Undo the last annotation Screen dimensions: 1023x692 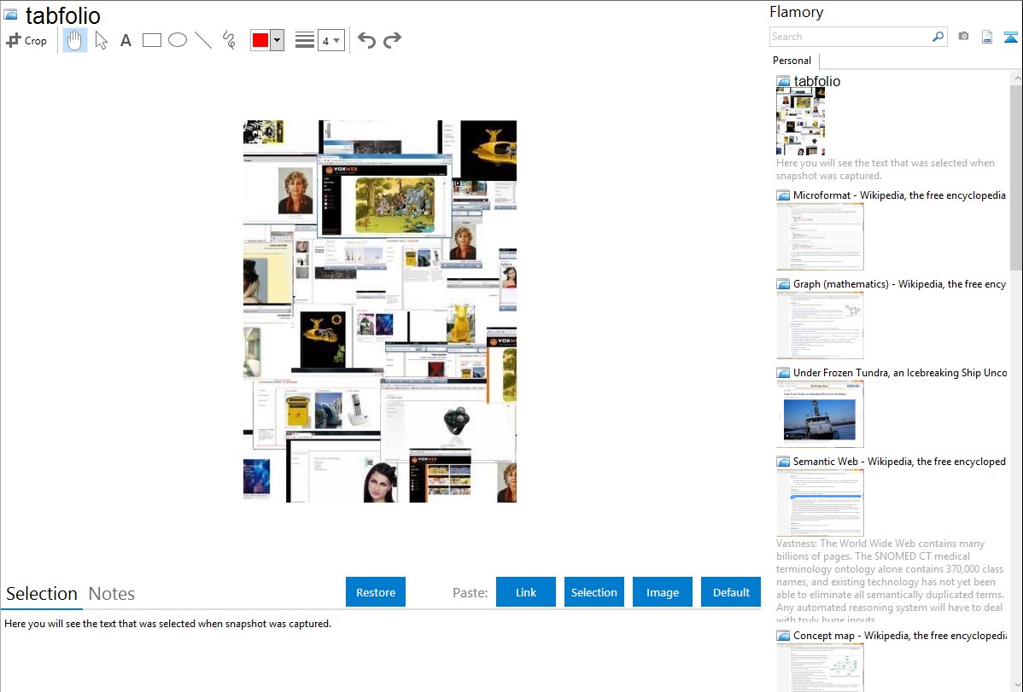point(366,40)
